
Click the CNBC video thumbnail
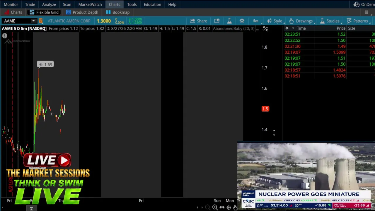[x=306, y=176]
